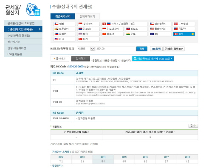The image size is (206, 168).
Task: Open 원산지기준 sidebar menu item
Action: click(23, 42)
